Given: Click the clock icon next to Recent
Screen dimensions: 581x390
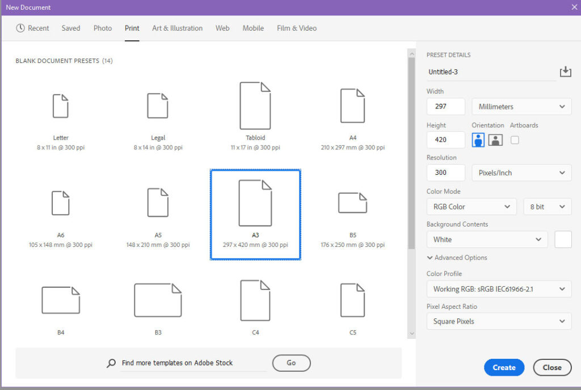Looking at the screenshot, I should click(x=20, y=28).
